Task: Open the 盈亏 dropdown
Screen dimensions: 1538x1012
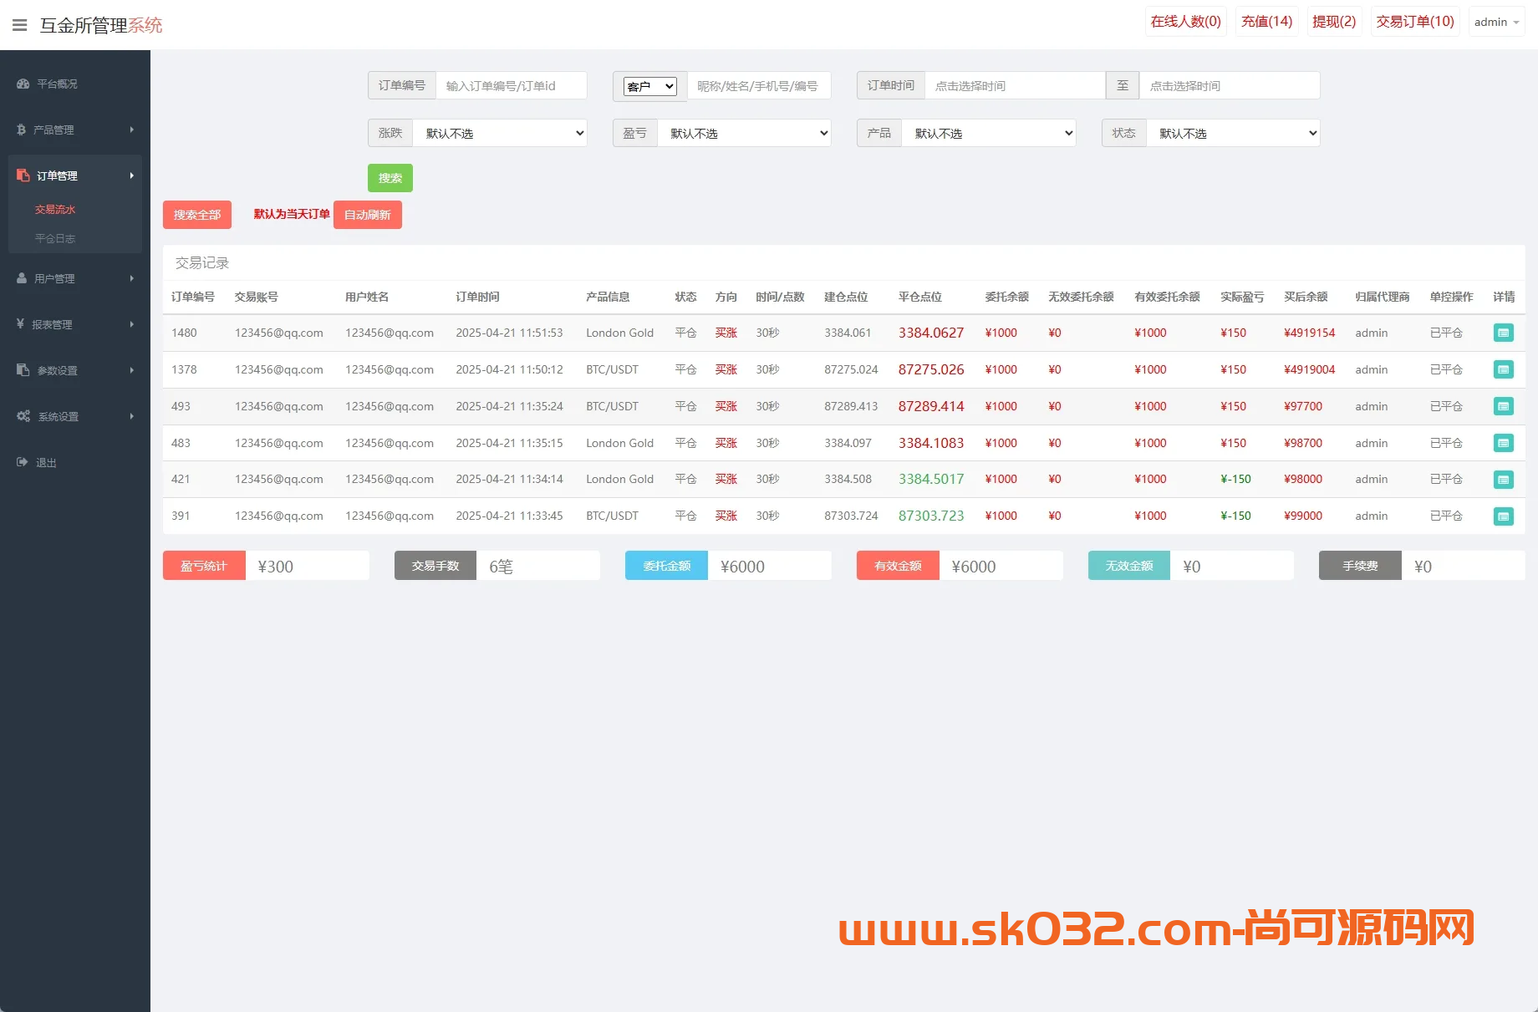Action: tap(744, 133)
